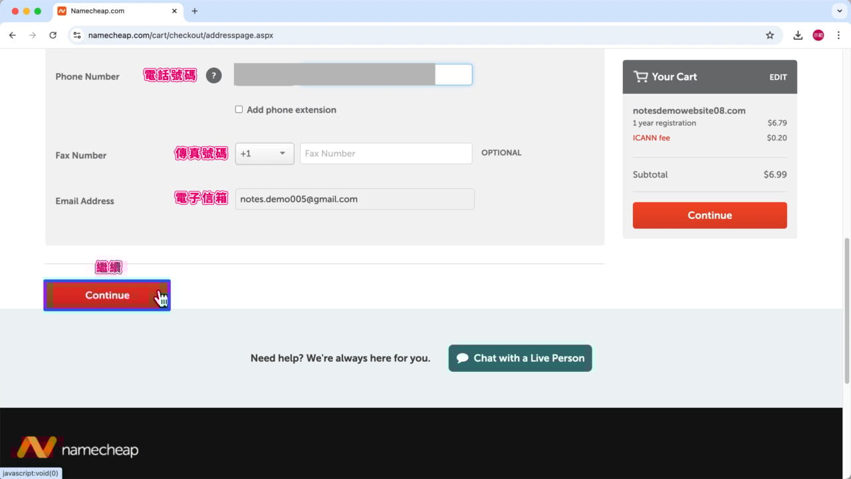Enable the Add phone extension checkbox
851x479 pixels.
[x=239, y=110]
